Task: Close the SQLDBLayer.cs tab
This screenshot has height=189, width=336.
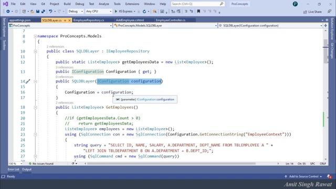Action: pyautogui.click(x=69, y=20)
